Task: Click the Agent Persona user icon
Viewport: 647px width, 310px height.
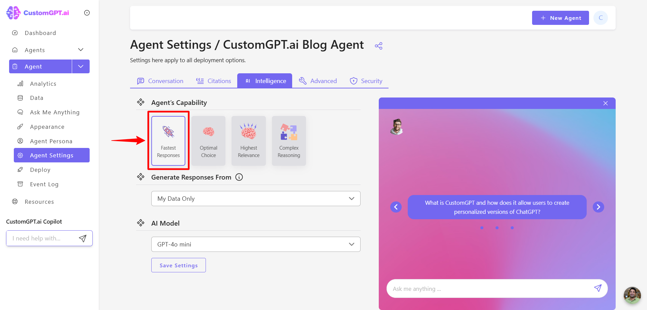Action: click(20, 141)
